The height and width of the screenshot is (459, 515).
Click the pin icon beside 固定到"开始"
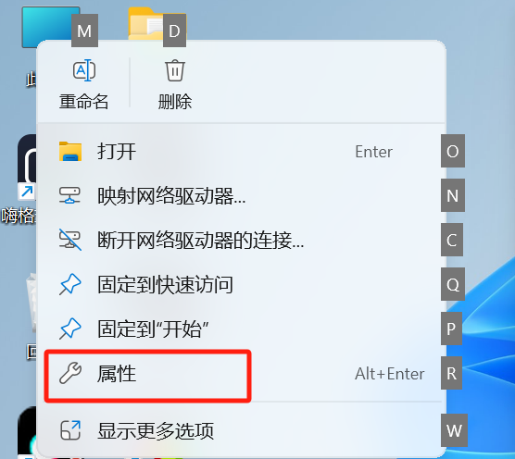click(70, 329)
